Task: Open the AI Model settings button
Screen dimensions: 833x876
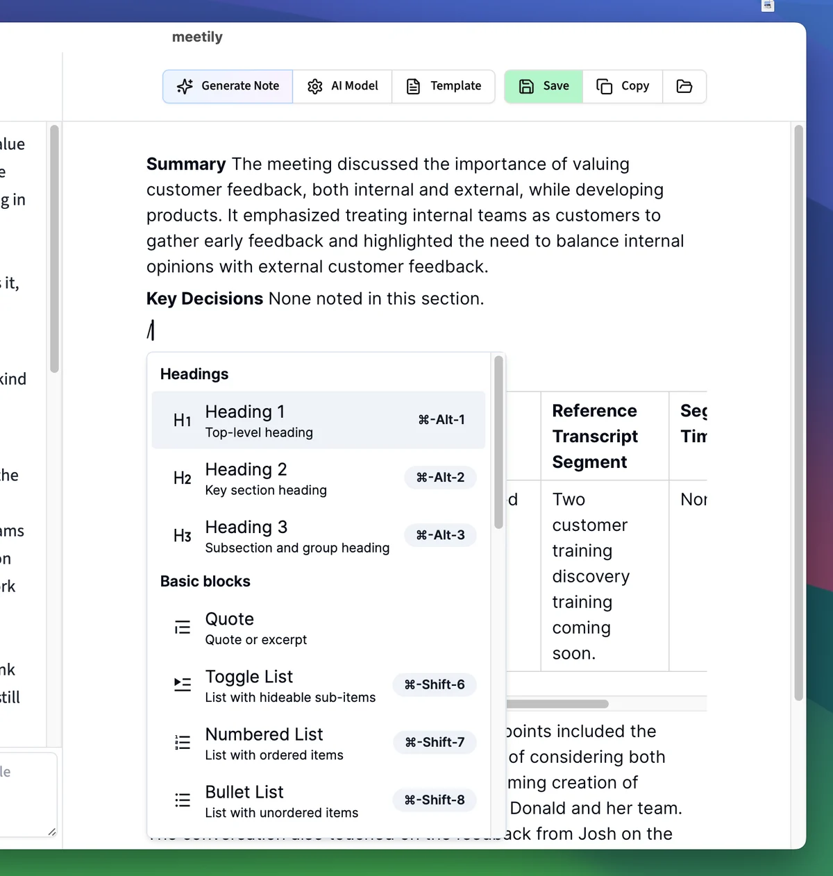Action: pyautogui.click(x=342, y=86)
